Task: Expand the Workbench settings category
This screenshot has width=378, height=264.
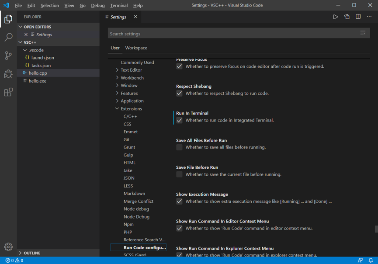Action: (117, 78)
